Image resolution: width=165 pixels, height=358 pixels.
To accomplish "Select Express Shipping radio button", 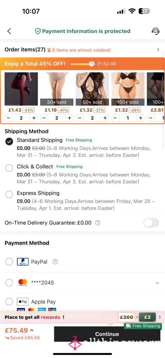I will tap(9, 194).
